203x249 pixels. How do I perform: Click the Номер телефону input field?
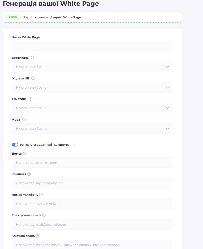pos(92,204)
